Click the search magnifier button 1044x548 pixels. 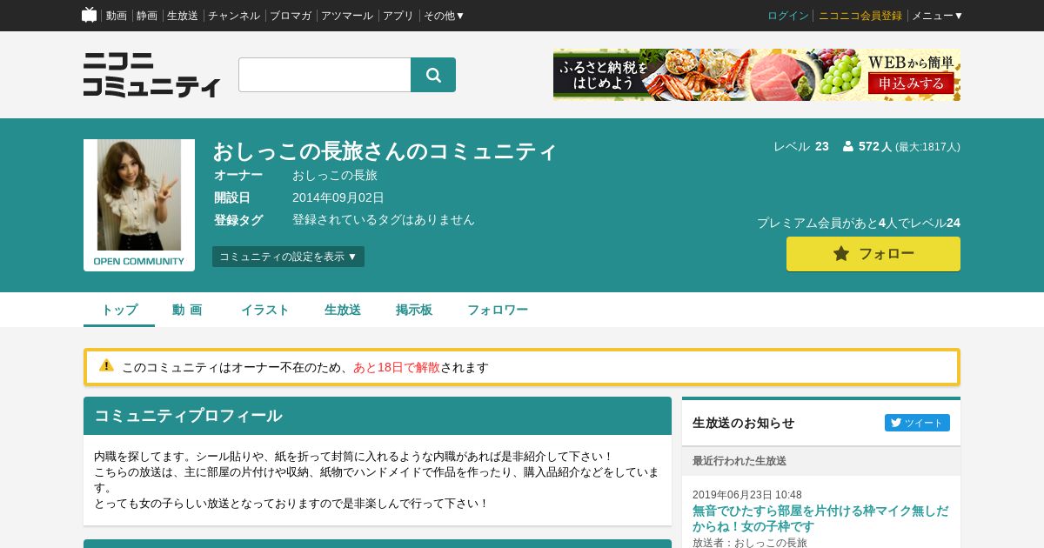tap(433, 75)
